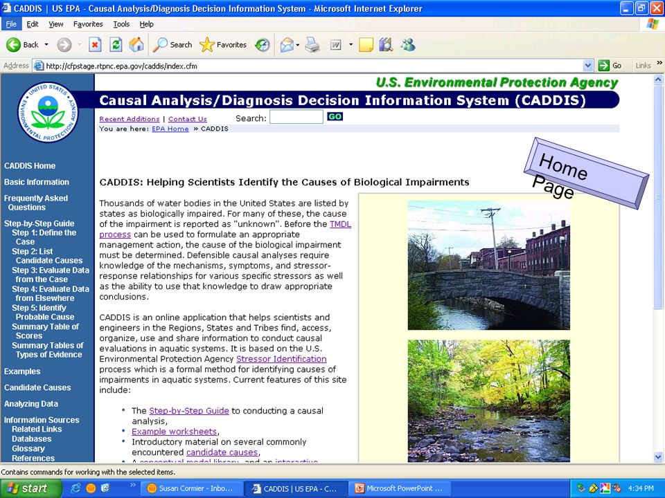This screenshot has height=498, width=665.
Task: Open Back button history dropdown arrow
Action: click(46, 44)
